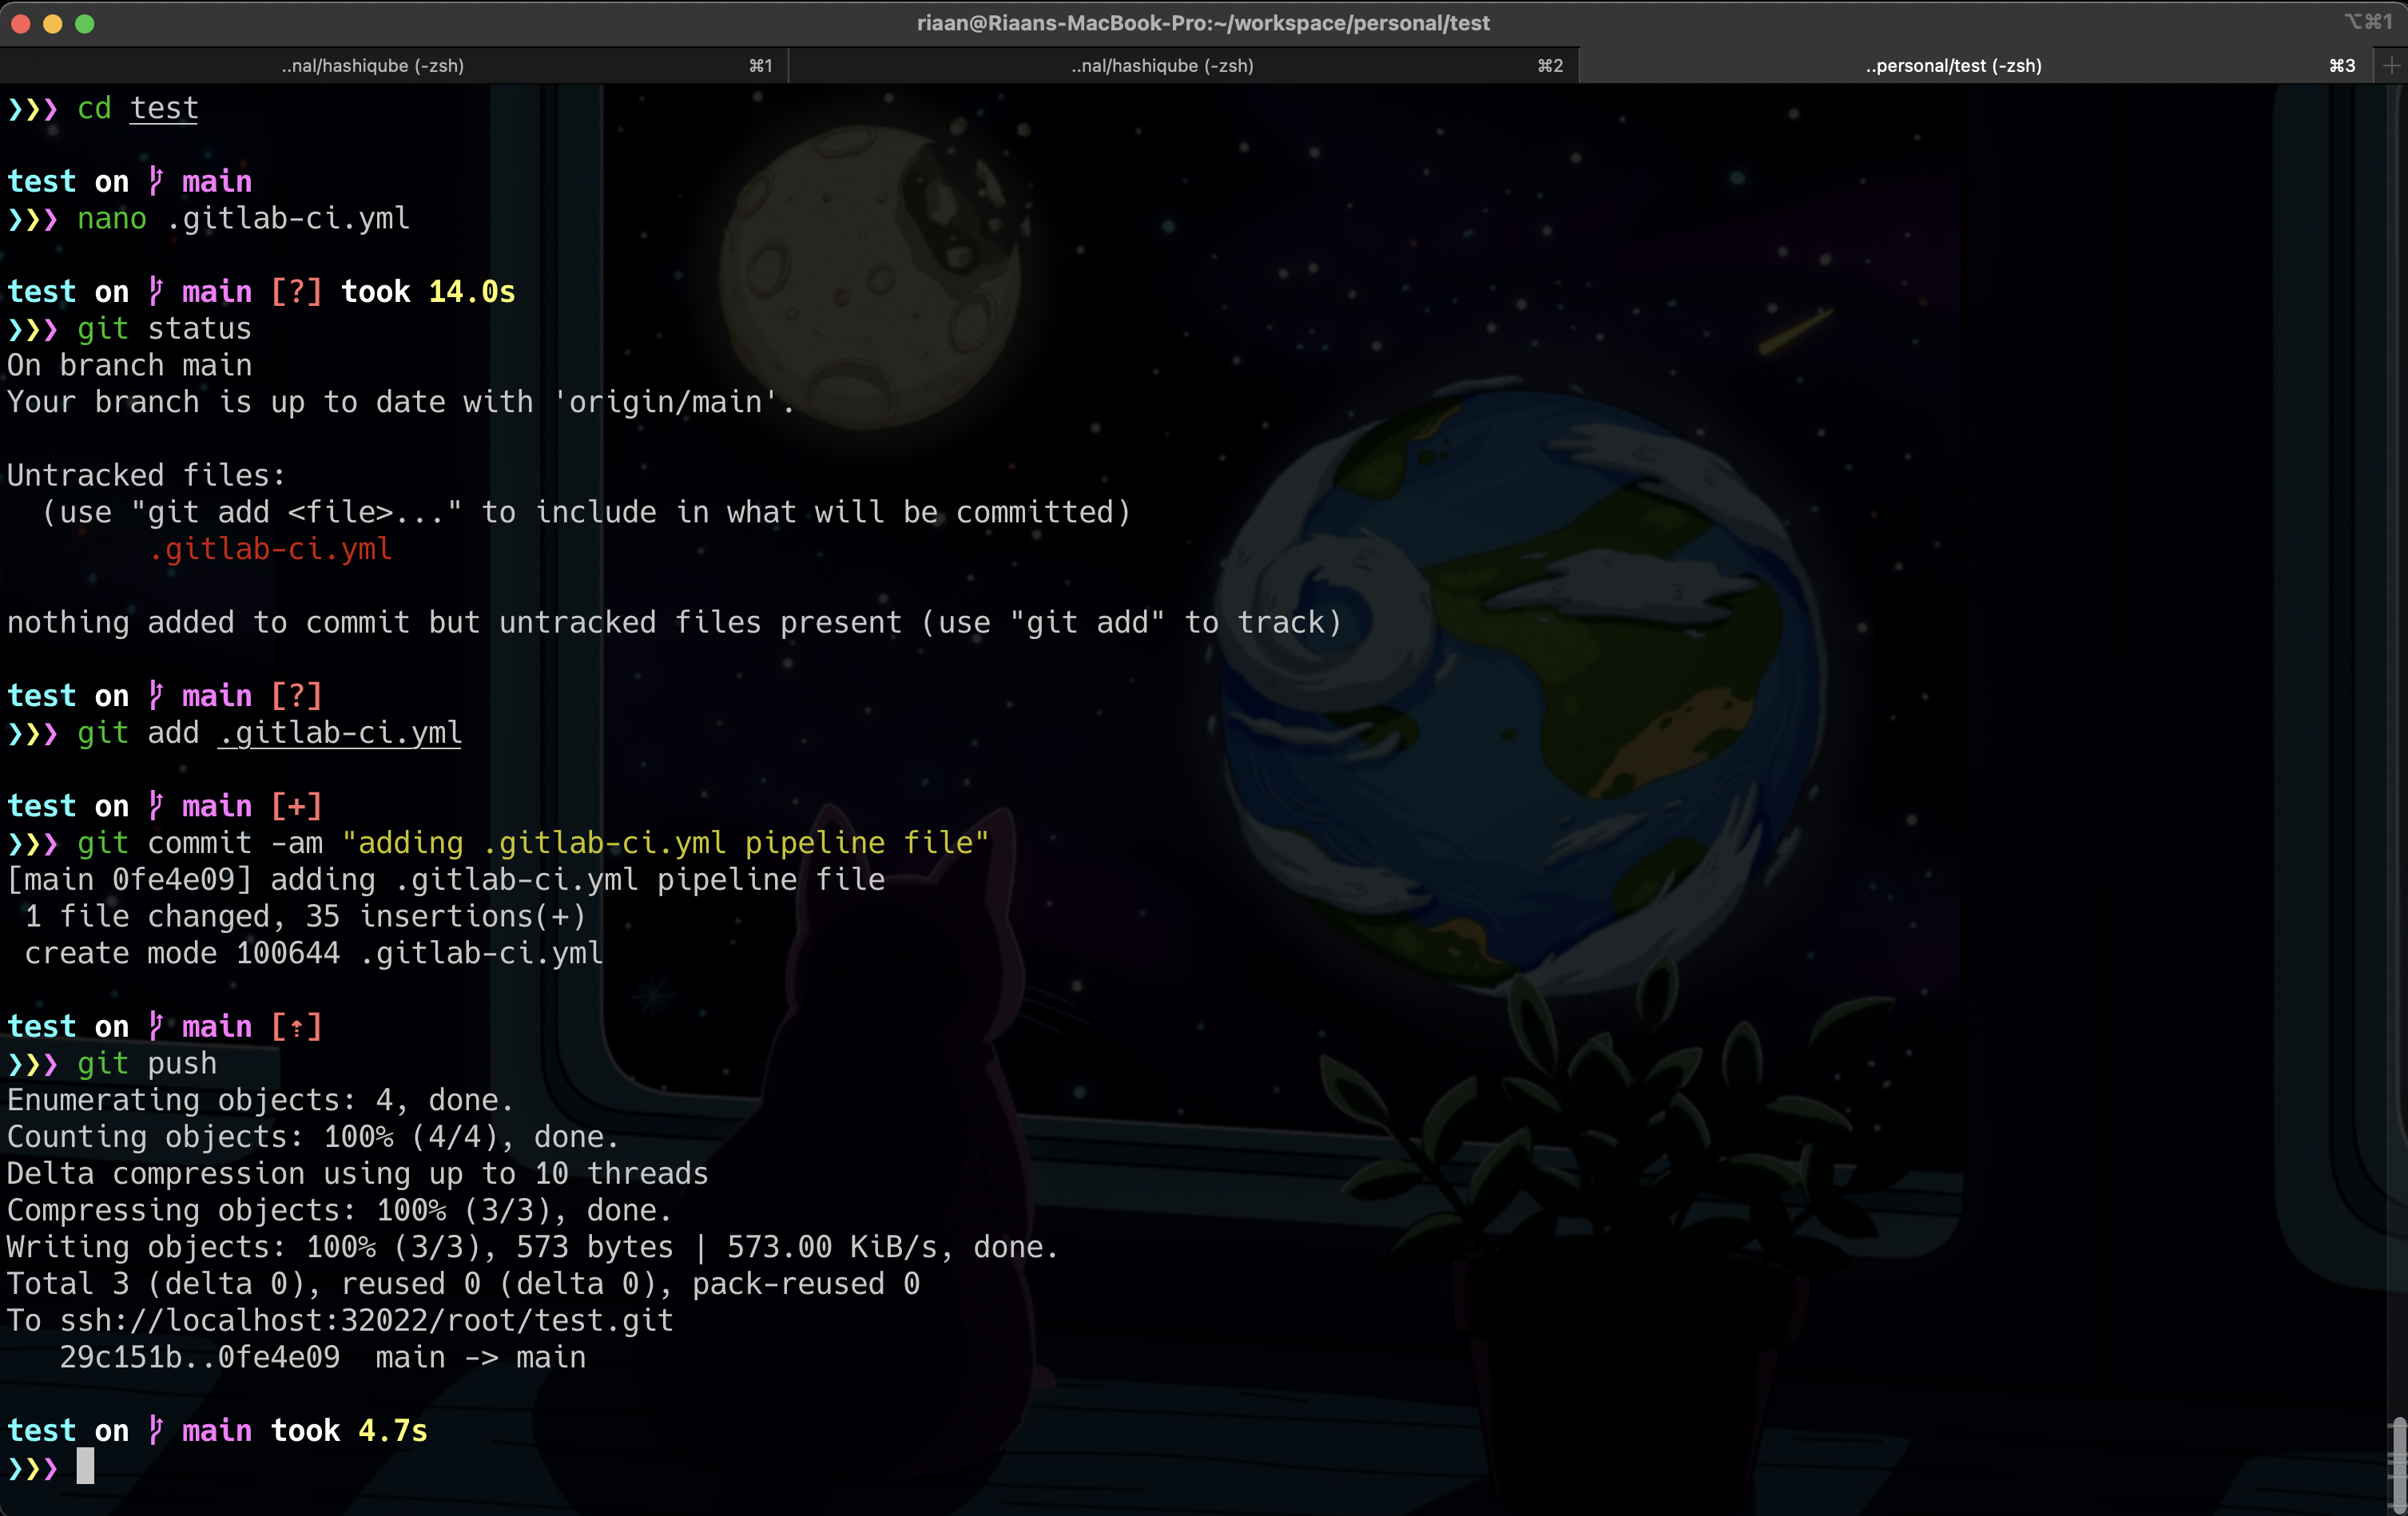
Task: Click 'Writing objects: 100% (3/3)' line
Action: (x=532, y=1247)
